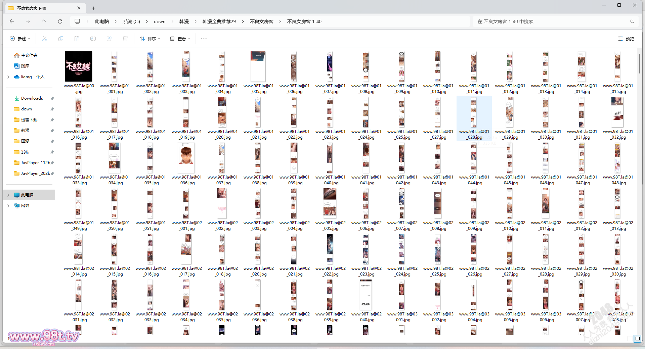Viewport: 645px width, 349px height.
Task: Select the Cut tool in toolbar
Action: (x=45, y=39)
